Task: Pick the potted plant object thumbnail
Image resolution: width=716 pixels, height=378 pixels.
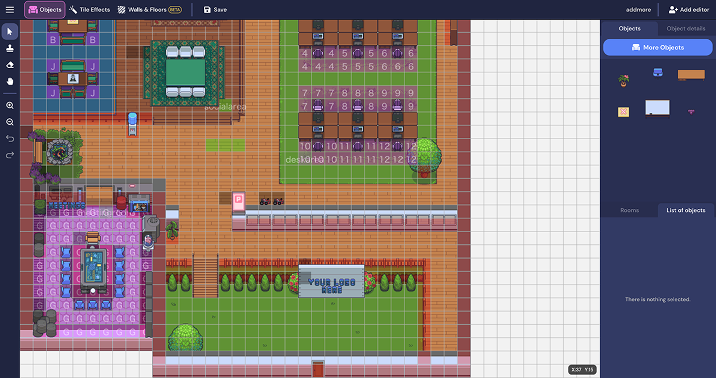Action: [x=624, y=80]
